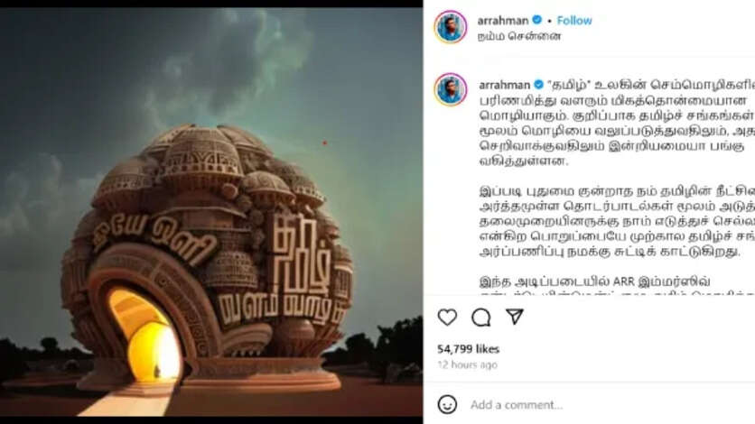The image size is (755, 424).
Task: Click the Tamil sphere building post image
Action: [x=211, y=211]
